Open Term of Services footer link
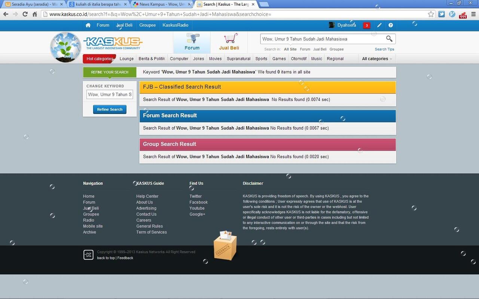Viewport: 479px width, 299px height. pos(152,232)
